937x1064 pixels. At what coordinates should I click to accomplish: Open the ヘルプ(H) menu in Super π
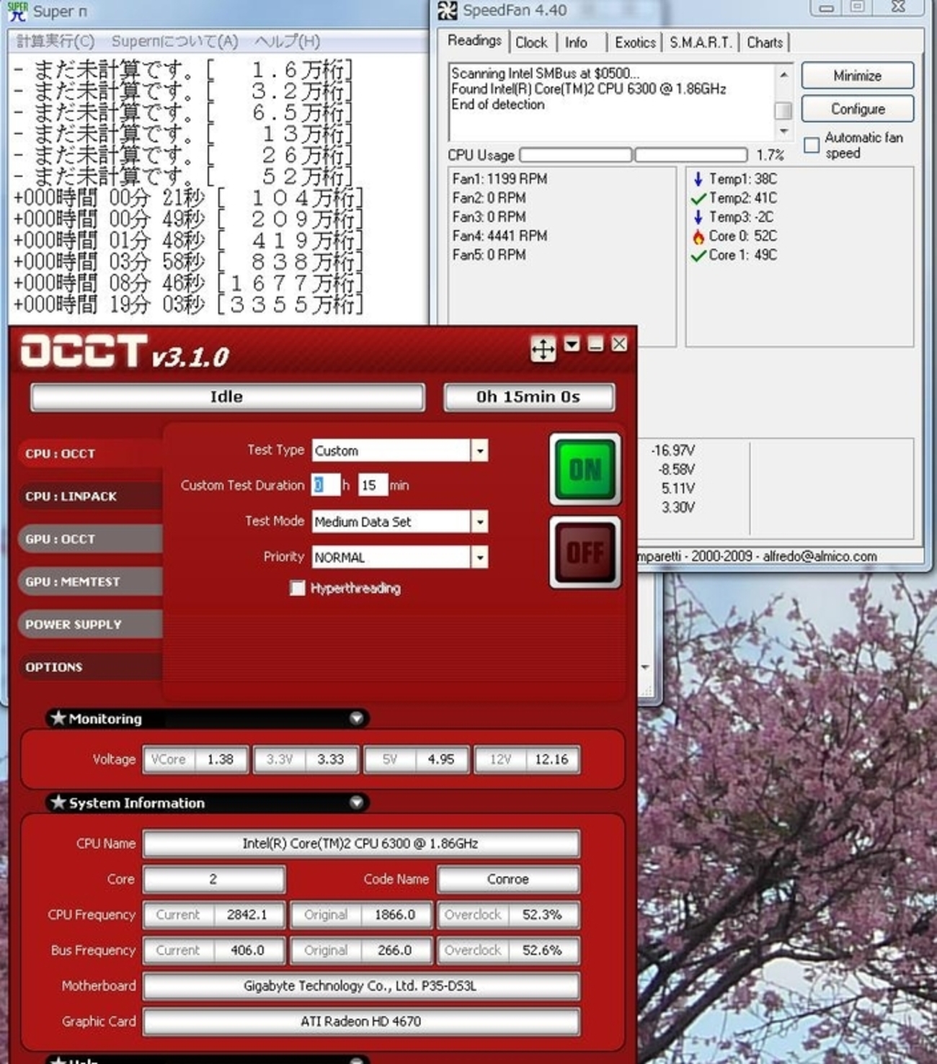click(287, 41)
